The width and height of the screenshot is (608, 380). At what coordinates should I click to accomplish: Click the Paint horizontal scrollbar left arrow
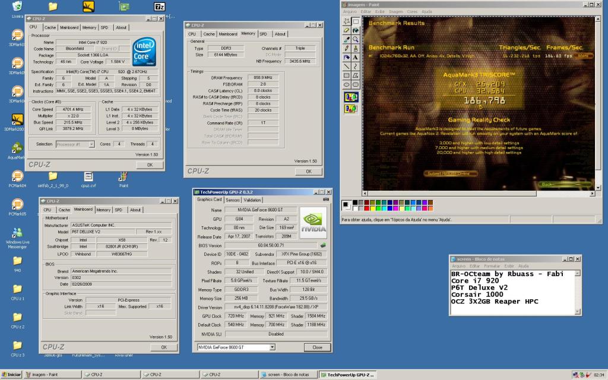tap(365, 193)
